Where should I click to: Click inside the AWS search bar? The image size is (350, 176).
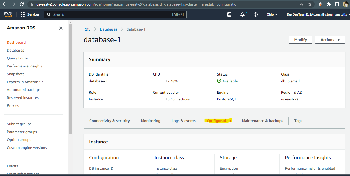(116, 14)
